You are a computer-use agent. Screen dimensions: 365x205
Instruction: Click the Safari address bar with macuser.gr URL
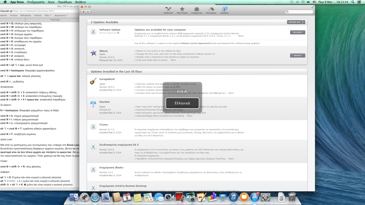(39, 11)
